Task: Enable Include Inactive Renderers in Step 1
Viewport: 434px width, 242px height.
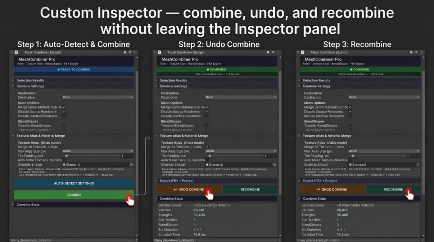Action: click(64, 116)
